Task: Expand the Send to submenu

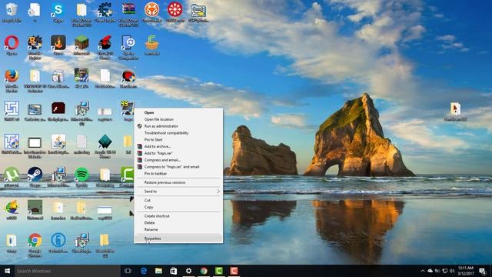Action: 178,192
